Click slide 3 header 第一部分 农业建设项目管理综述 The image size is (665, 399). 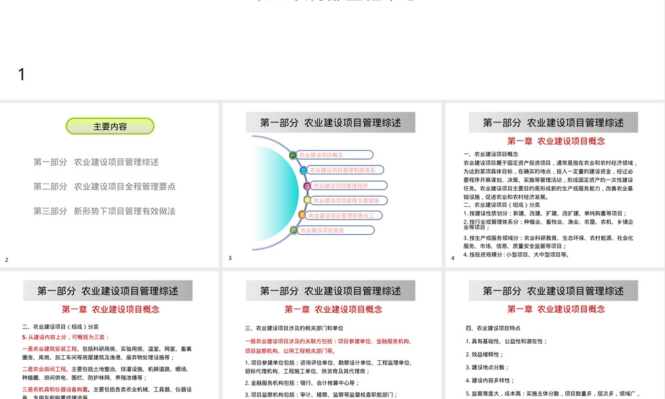coord(331,122)
